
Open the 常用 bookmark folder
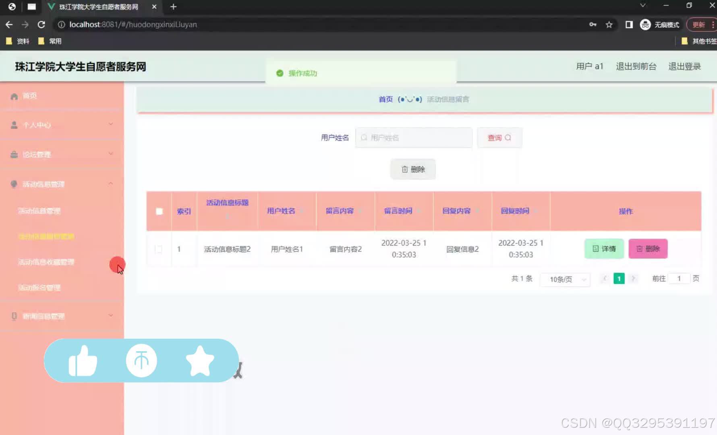tap(50, 41)
